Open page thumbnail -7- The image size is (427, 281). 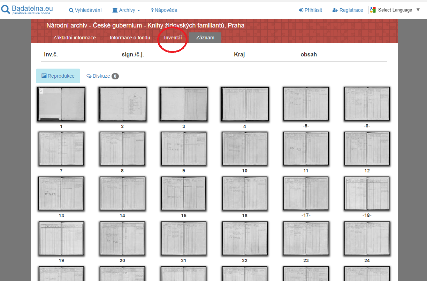tap(61, 149)
